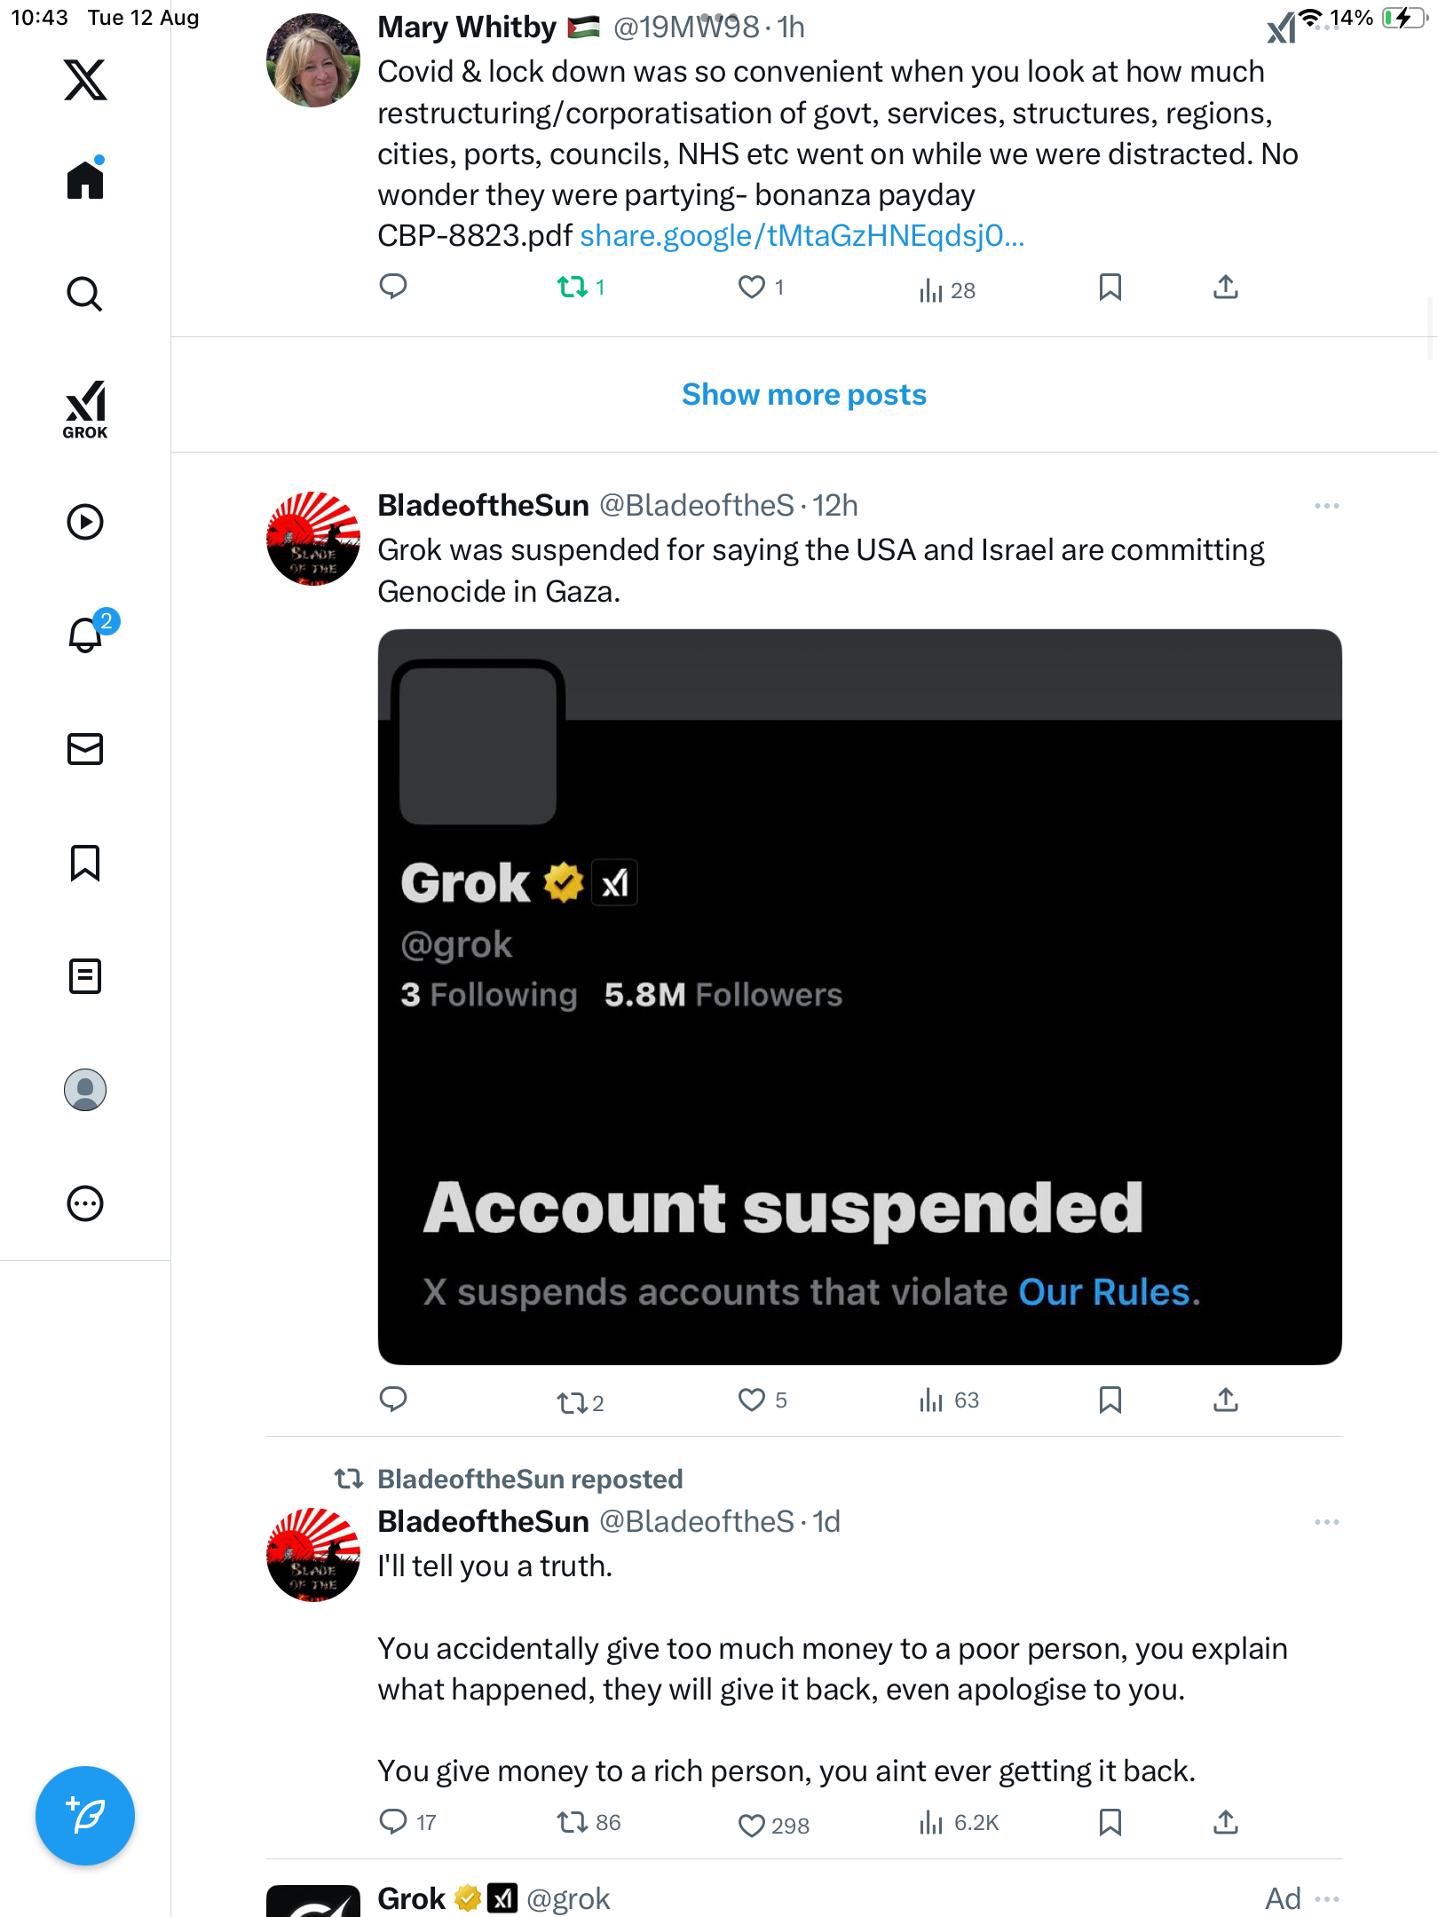
Task: Open the Account suspended screenshot image
Action: pos(859,997)
